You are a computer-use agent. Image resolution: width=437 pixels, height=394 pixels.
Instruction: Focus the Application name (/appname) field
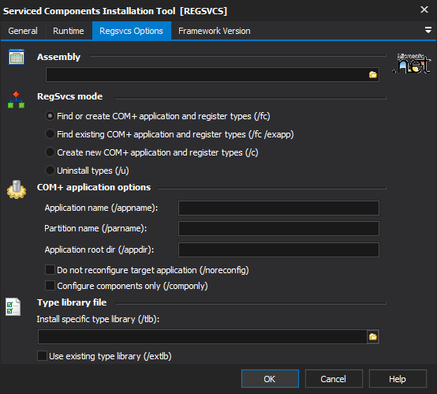[x=278, y=208]
